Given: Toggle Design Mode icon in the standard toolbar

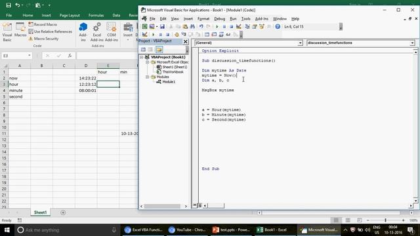Looking at the screenshot, I should [239, 26].
